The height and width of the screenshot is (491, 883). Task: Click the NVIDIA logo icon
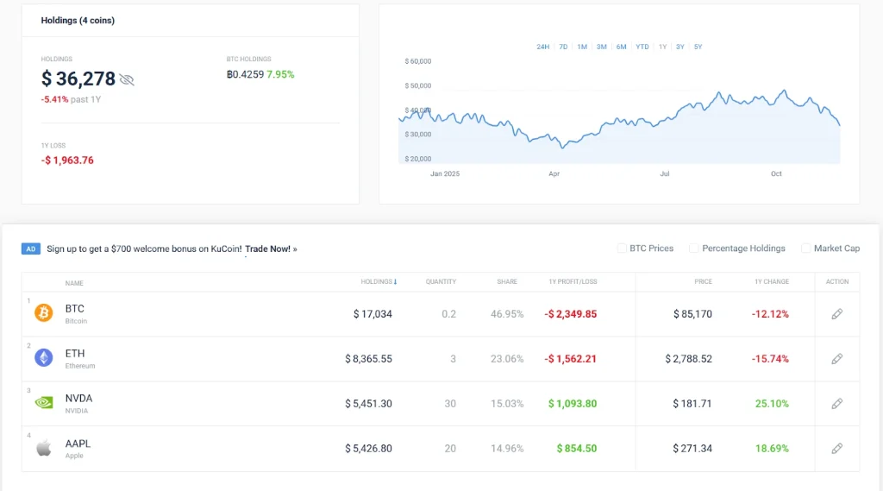43,403
